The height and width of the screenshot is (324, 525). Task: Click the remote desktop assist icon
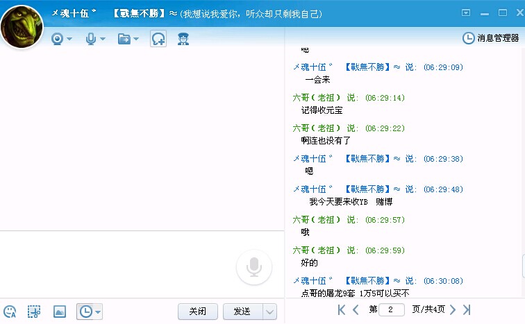tap(158, 39)
